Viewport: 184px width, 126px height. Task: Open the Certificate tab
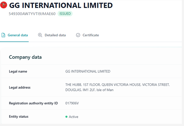[91, 35]
